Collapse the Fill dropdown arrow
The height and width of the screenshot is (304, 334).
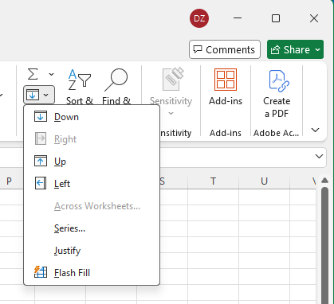pyautogui.click(x=46, y=95)
